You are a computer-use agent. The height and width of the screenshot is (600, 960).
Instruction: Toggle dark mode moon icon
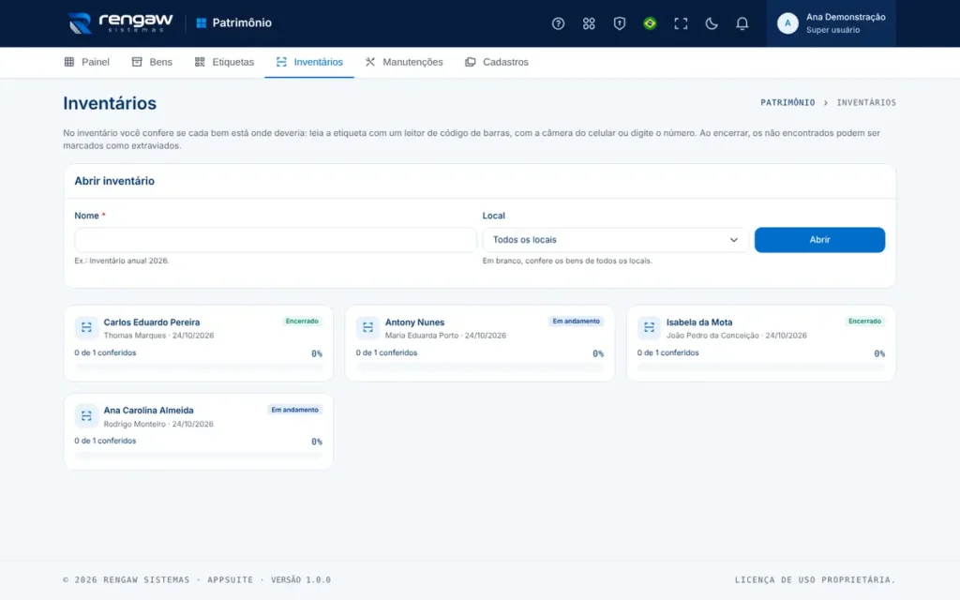click(711, 23)
